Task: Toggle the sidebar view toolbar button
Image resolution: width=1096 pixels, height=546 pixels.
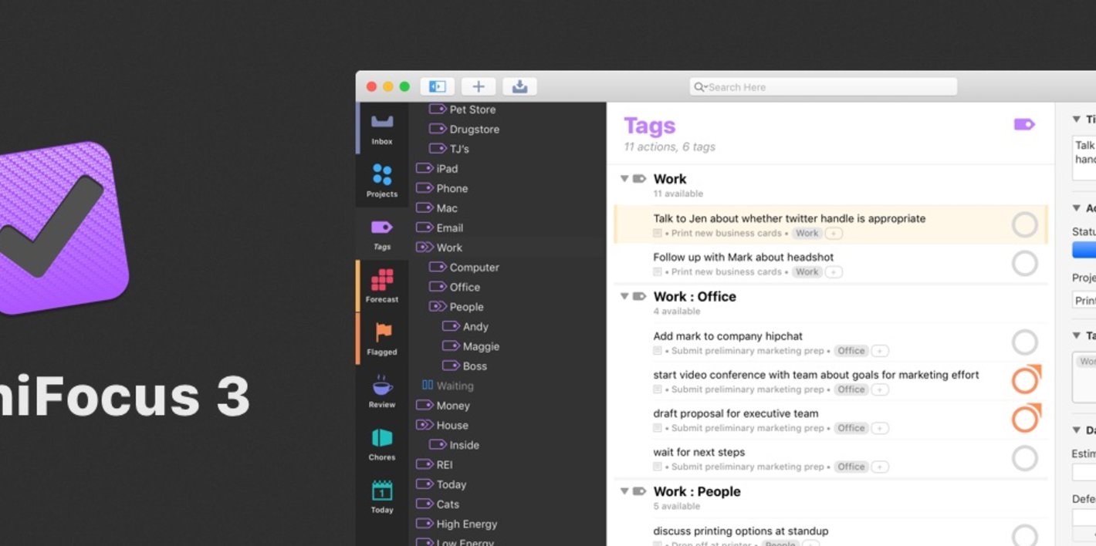Action: pyautogui.click(x=438, y=86)
